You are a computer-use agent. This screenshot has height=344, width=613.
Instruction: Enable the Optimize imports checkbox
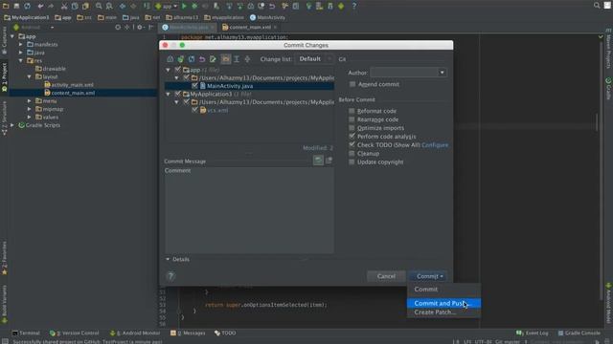click(352, 128)
